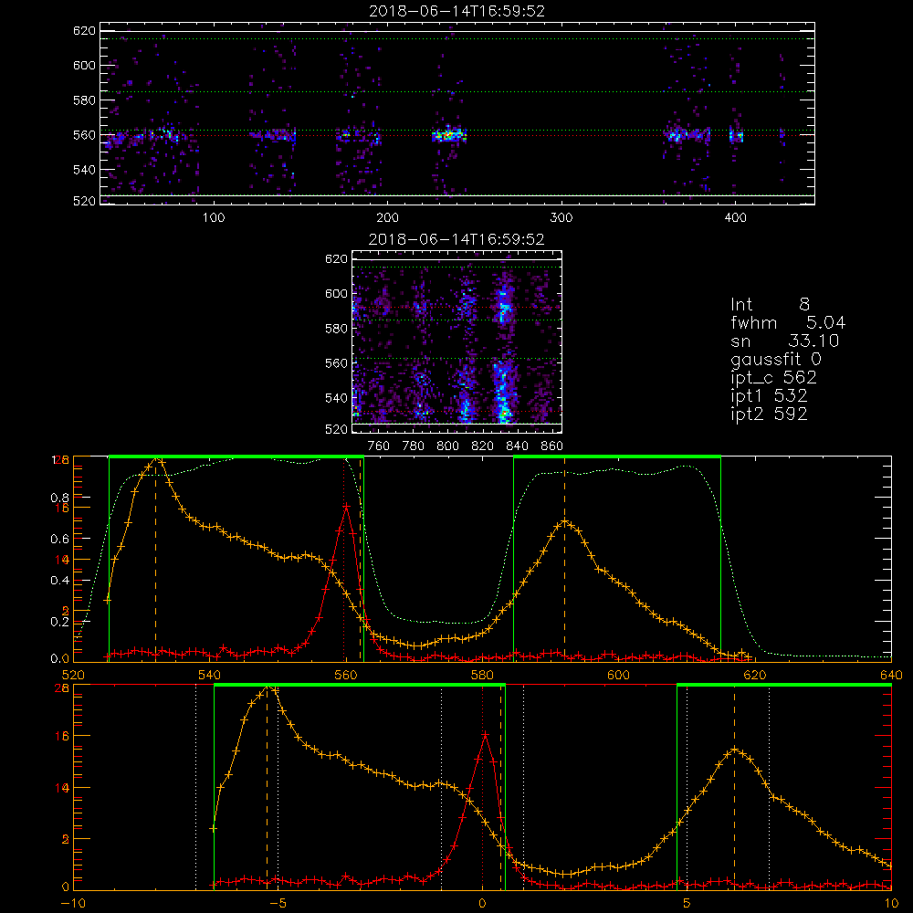Image resolution: width=913 pixels, height=913 pixels.
Task: Select the 'ipt2 592' readout line
Action: 769,414
